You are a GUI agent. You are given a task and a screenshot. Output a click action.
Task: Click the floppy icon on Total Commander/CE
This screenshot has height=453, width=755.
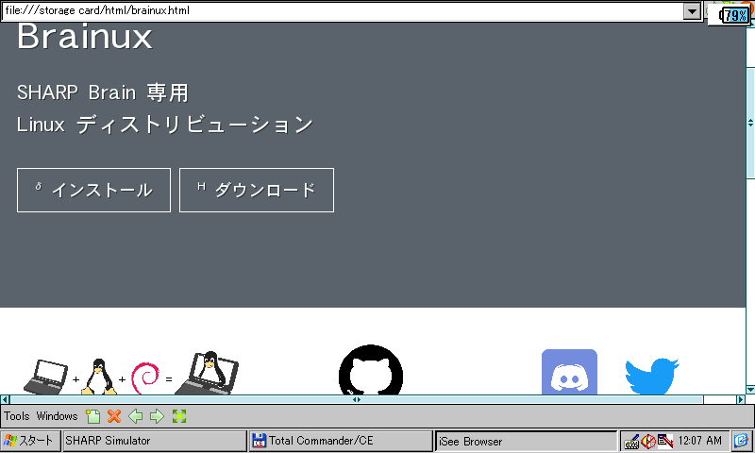coord(259,441)
